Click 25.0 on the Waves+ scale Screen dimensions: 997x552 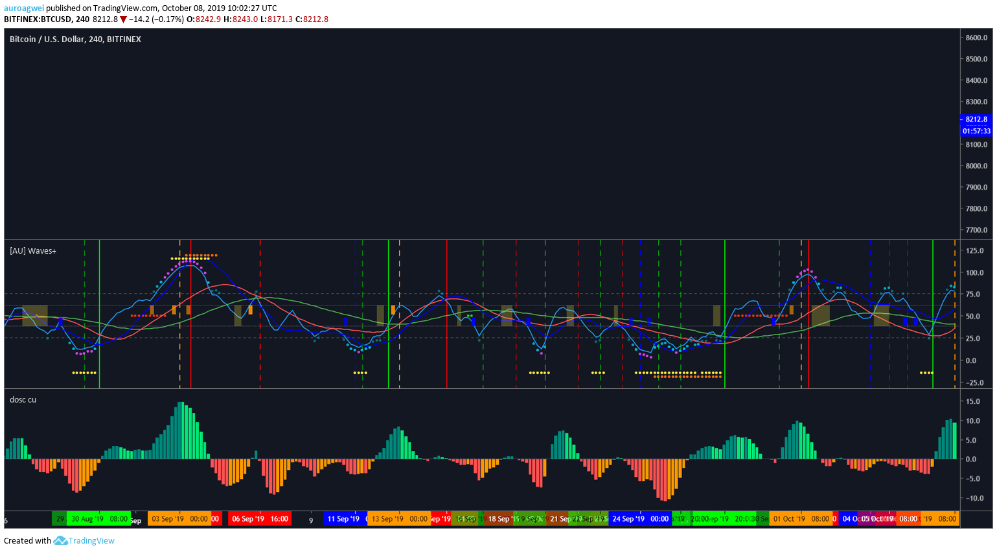(972, 338)
